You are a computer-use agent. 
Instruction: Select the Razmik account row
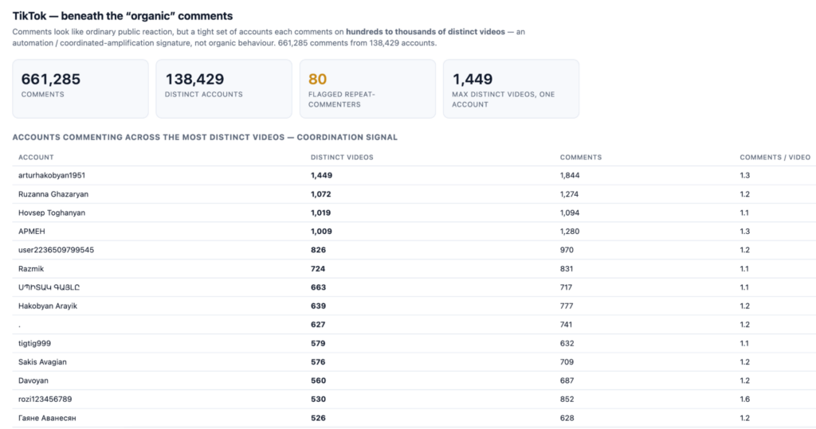point(414,269)
